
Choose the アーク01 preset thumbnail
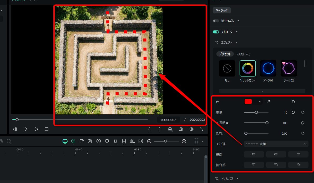click(x=268, y=68)
